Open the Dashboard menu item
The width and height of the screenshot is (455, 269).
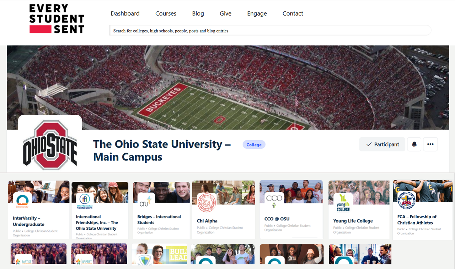tap(125, 13)
